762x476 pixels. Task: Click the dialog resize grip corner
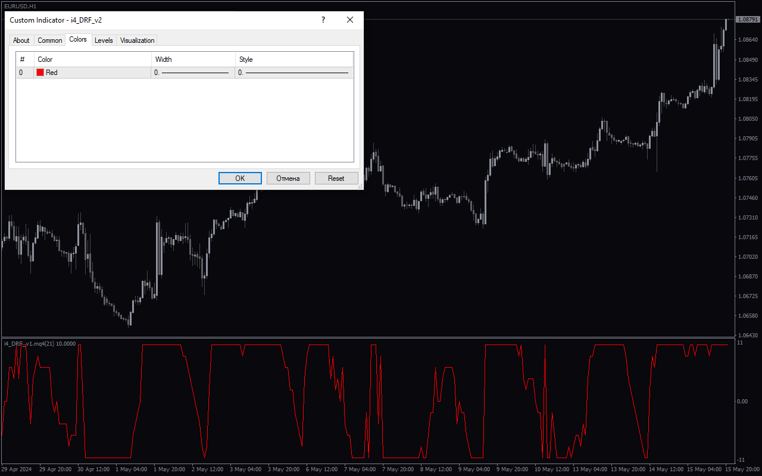point(360,186)
